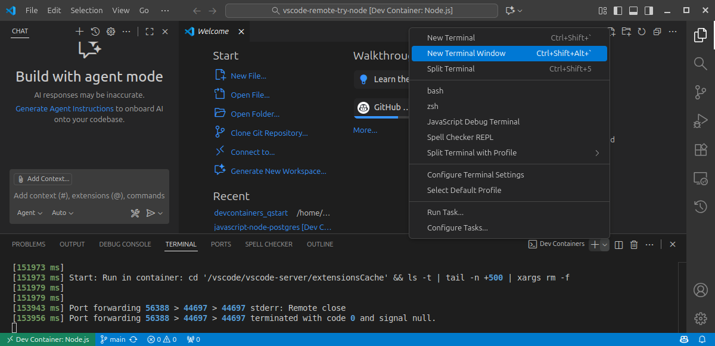Open chat panel more actions ellipsis
Image resolution: width=715 pixels, height=346 pixels.
point(126,32)
